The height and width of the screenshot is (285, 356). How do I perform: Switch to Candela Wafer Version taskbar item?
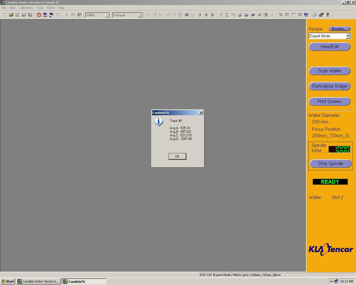[x=38, y=281]
